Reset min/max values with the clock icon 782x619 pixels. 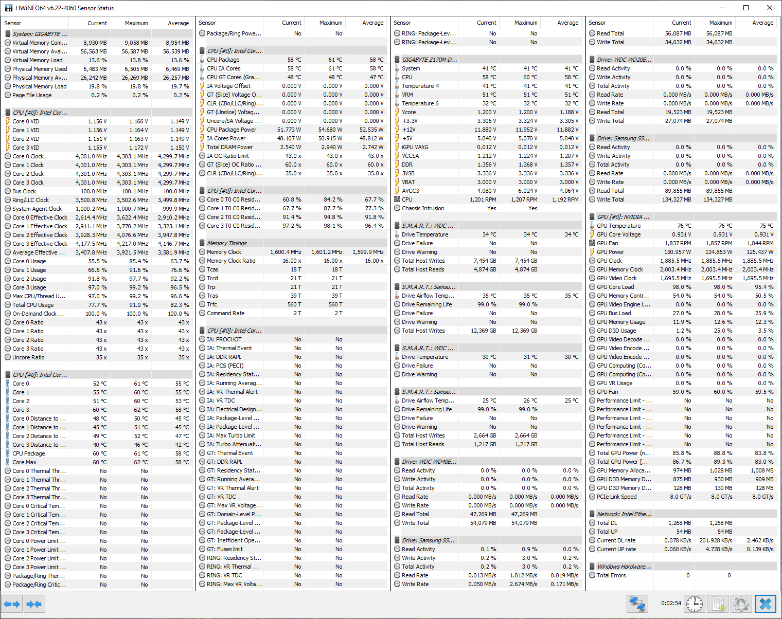695,604
